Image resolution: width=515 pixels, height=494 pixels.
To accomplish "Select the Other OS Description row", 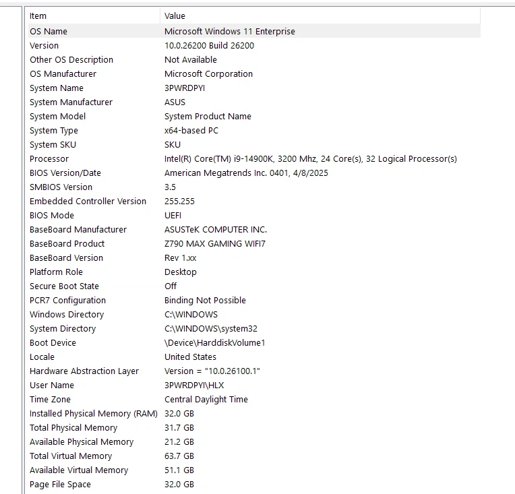I will [x=254, y=59].
